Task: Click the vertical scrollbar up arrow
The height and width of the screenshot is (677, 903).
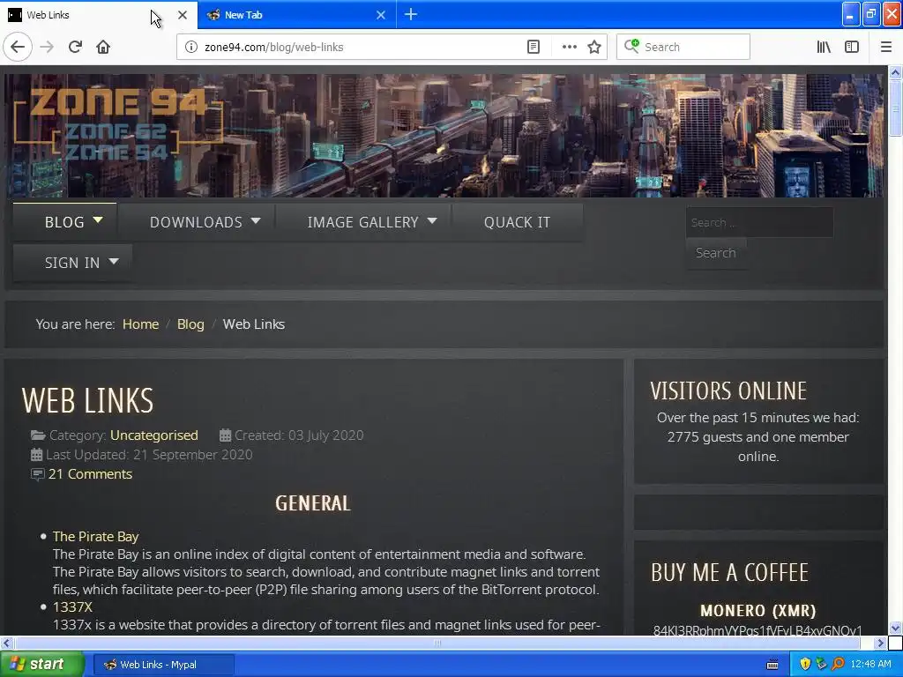Action: point(895,72)
